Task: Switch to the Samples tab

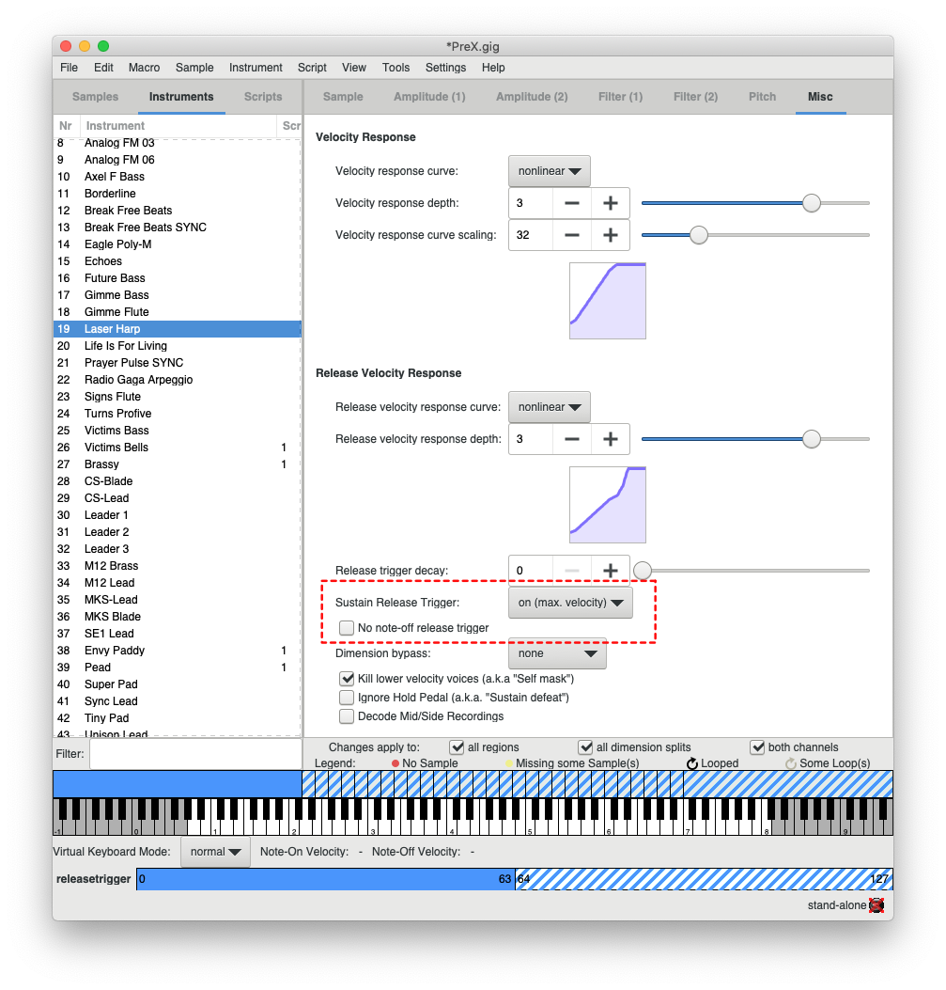Action: point(95,97)
